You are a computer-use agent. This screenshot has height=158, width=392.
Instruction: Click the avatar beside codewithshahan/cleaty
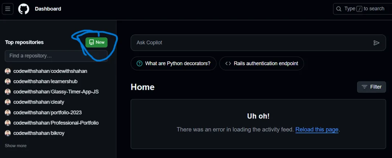8,102
